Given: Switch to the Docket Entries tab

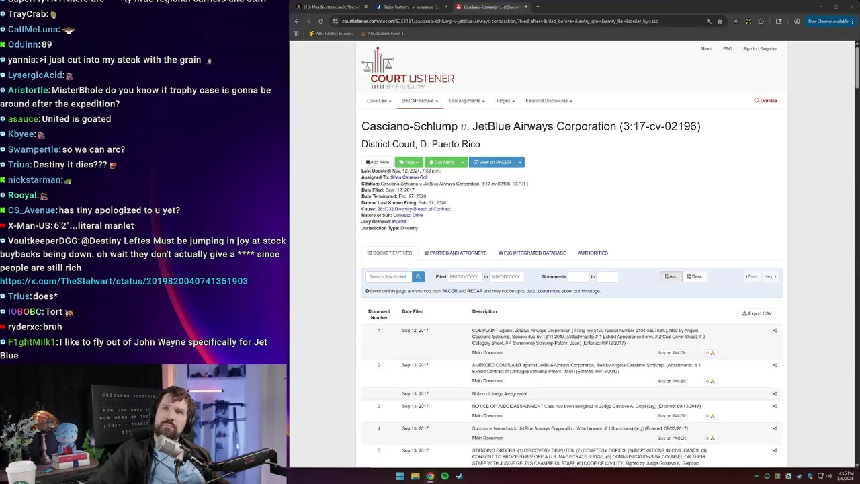Looking at the screenshot, I should pyautogui.click(x=390, y=253).
